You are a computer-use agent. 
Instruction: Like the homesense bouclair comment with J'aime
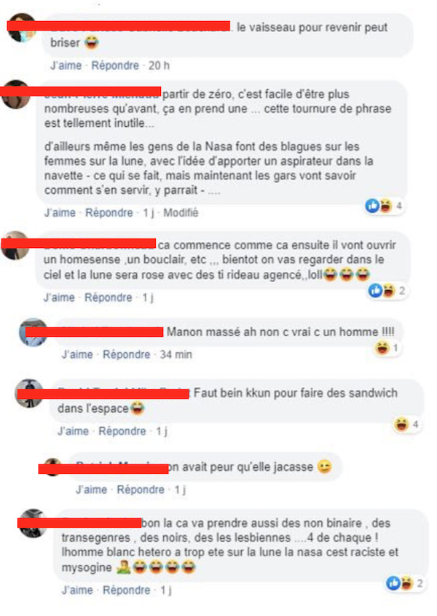click(x=59, y=297)
